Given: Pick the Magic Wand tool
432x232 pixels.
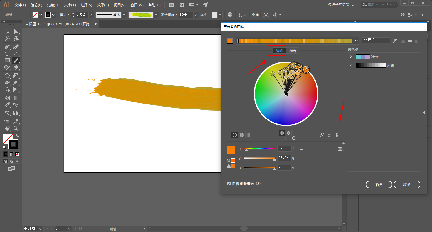Looking at the screenshot, I should pos(7,39).
